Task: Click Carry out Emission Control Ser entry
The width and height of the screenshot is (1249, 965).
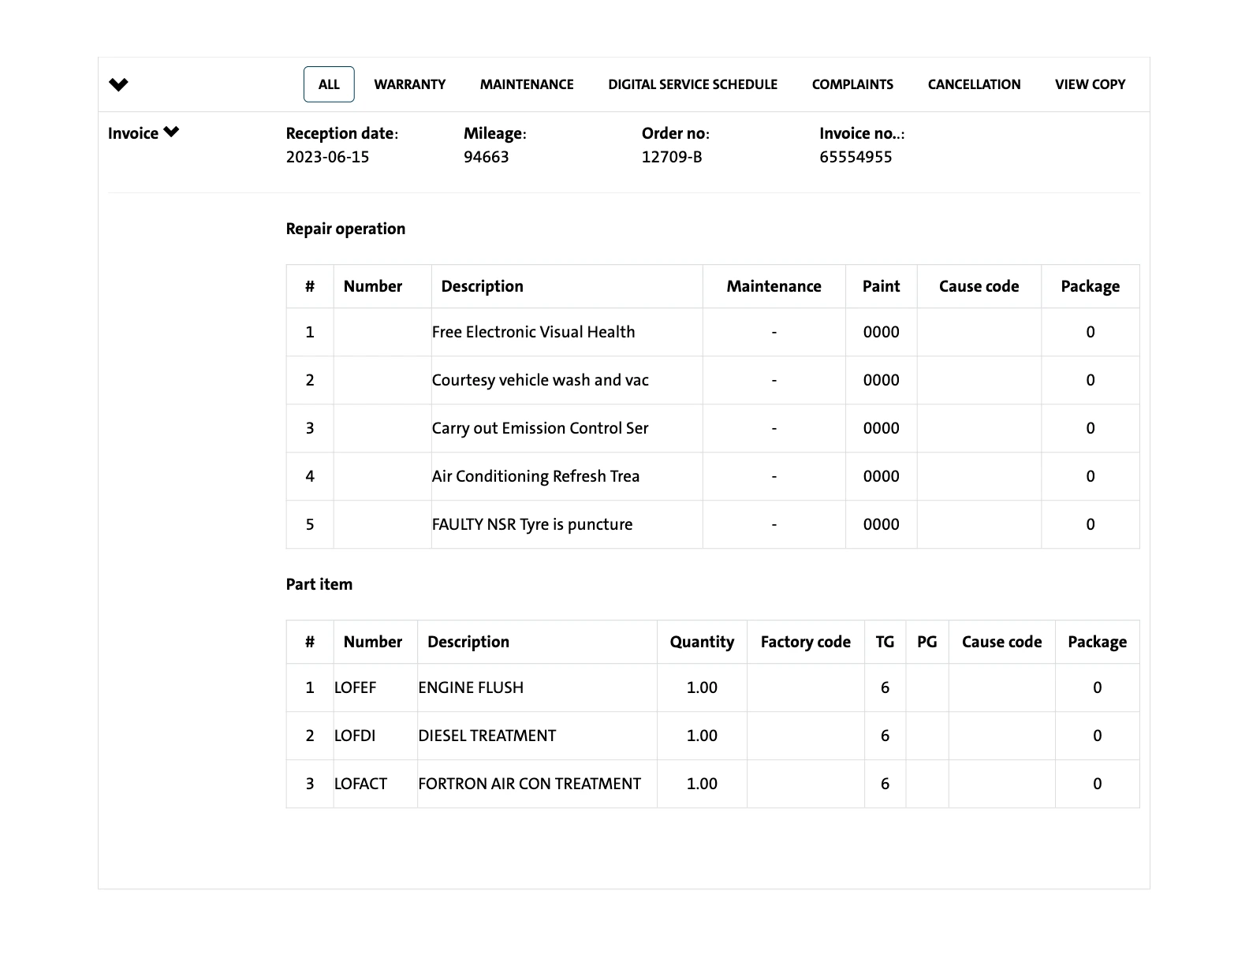Action: click(540, 428)
